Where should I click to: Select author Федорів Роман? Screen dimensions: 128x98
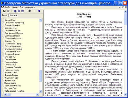(x=11, y=75)
